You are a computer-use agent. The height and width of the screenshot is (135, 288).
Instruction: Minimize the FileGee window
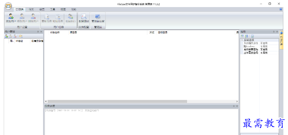click(261, 4)
